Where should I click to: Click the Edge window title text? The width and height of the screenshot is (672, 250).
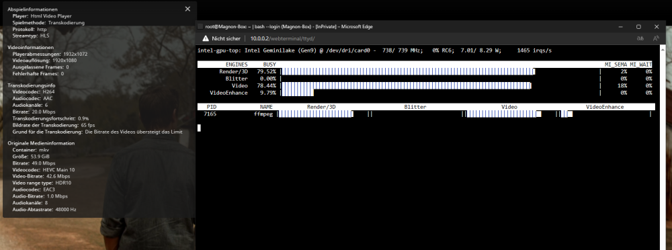click(289, 27)
